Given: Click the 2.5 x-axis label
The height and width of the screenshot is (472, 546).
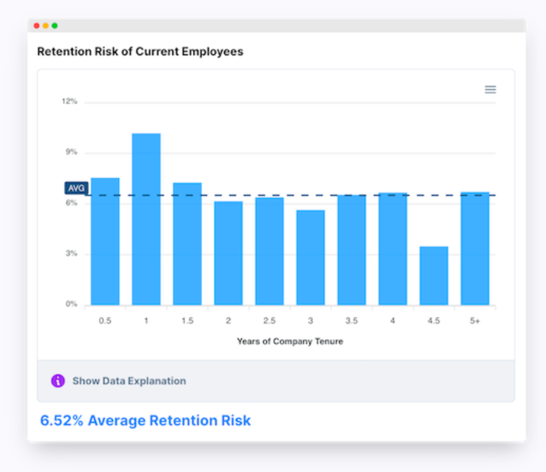Looking at the screenshot, I should tap(270, 321).
